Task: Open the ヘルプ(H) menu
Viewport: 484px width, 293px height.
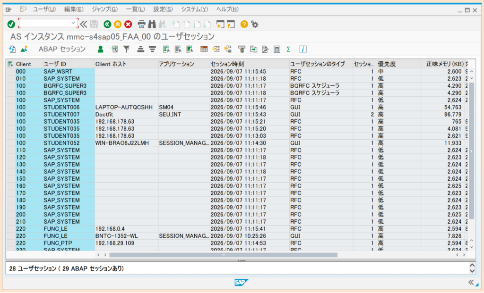Action: (227, 9)
